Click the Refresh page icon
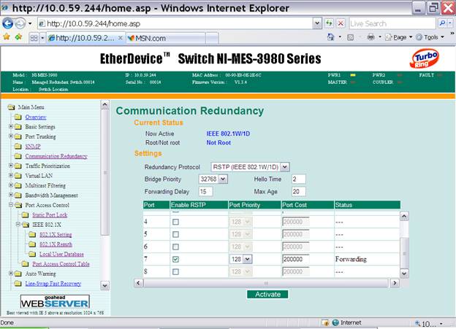Viewport: 456px width, 329px height. coord(328,23)
